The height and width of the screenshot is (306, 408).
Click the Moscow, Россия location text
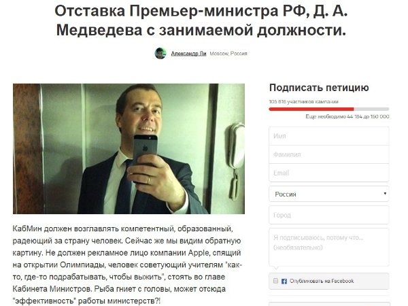[x=228, y=54]
